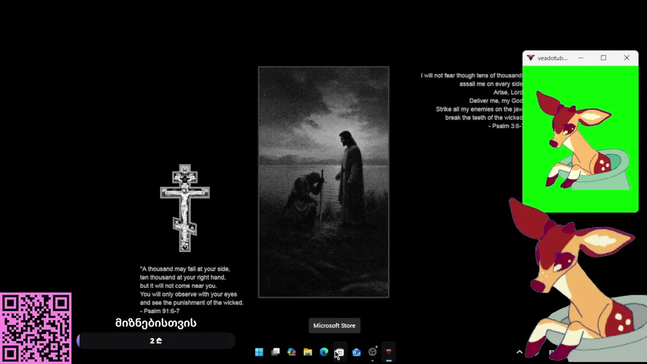
Task: Close the veadotube window
Action: (627, 58)
